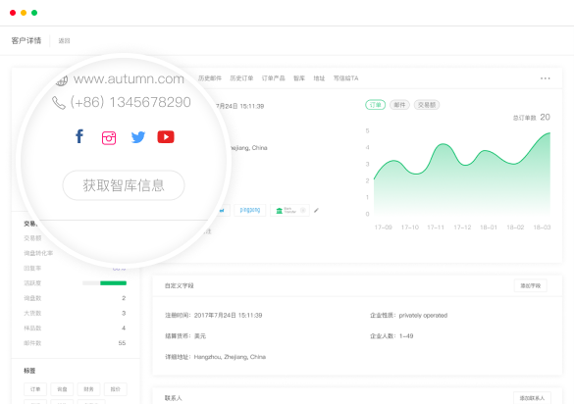Switch to the 历史邮件 tab
The width and height of the screenshot is (574, 404).
point(210,78)
